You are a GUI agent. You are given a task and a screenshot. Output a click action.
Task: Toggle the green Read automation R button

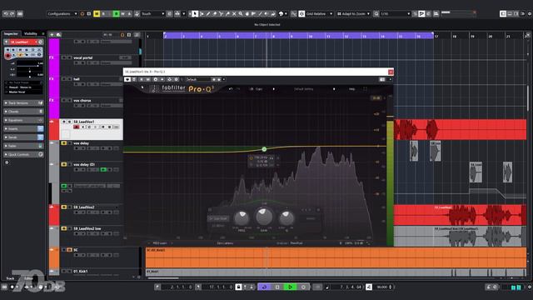[116, 13]
